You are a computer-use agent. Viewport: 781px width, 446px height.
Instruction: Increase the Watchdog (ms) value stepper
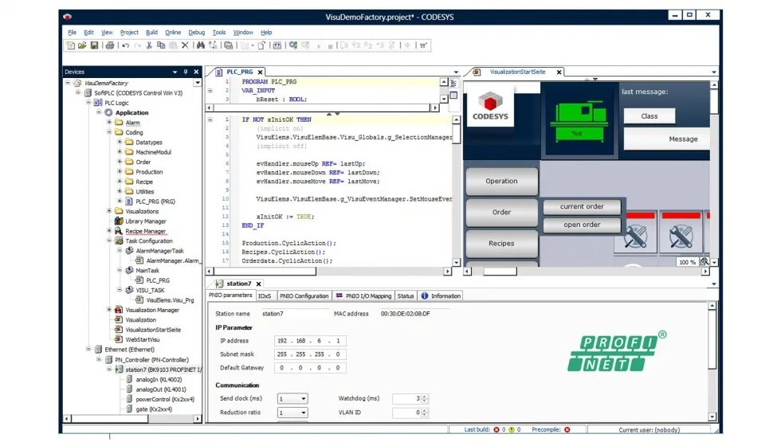click(424, 397)
